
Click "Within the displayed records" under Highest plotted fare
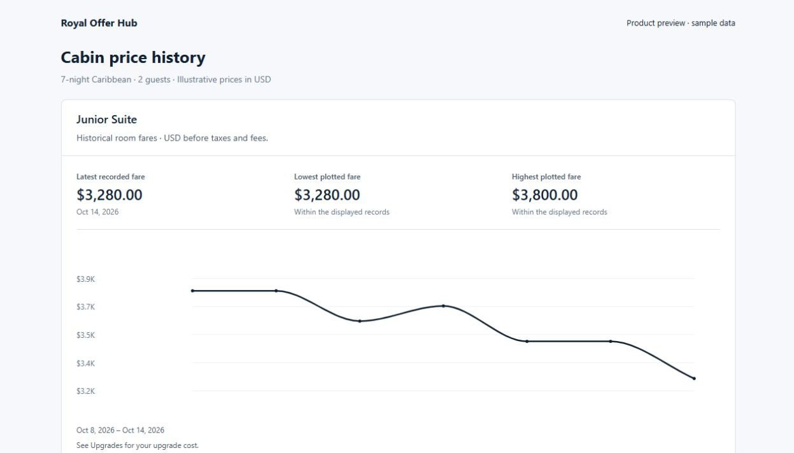click(x=560, y=212)
